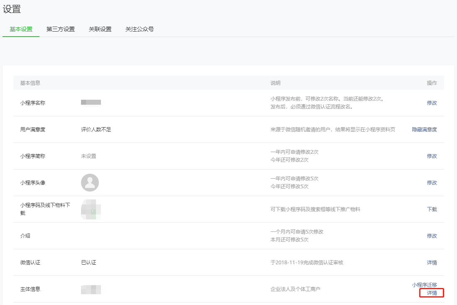The image size is (457, 305).
Task: Click the 未设置 value for 小程序简称
Action: [x=88, y=156]
